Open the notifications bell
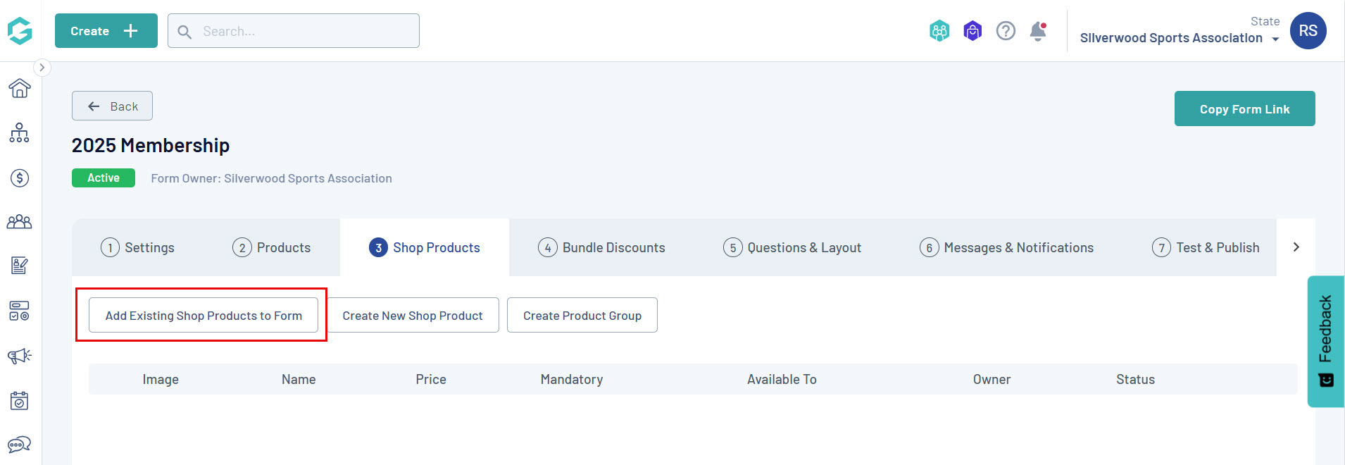 (1037, 31)
